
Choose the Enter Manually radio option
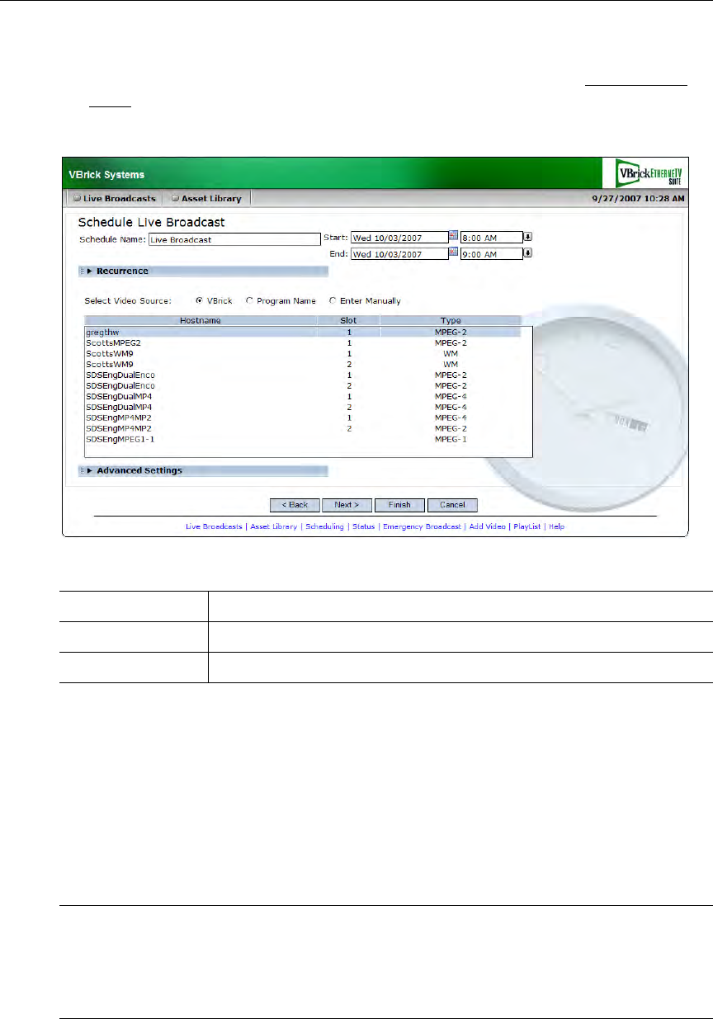click(333, 301)
